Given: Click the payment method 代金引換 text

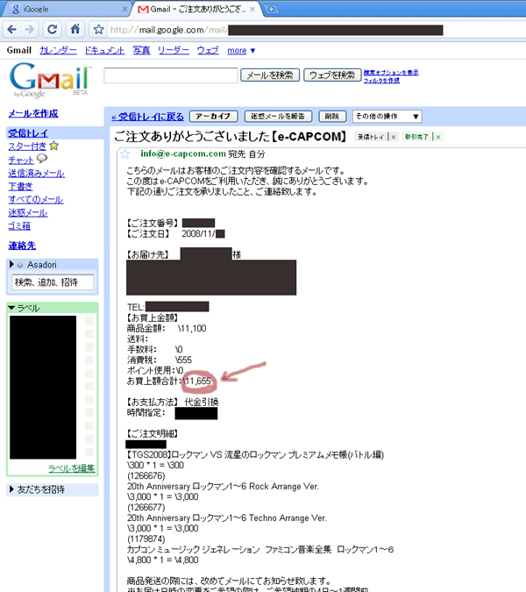Looking at the screenshot, I should 201,402.
